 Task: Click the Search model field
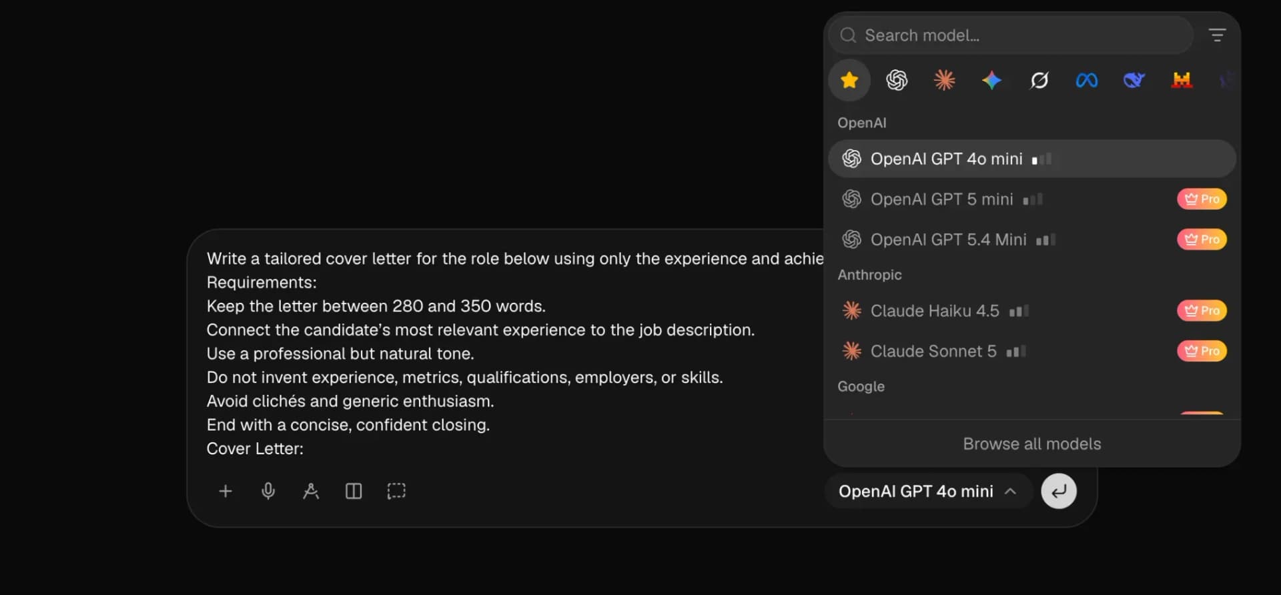[1011, 35]
